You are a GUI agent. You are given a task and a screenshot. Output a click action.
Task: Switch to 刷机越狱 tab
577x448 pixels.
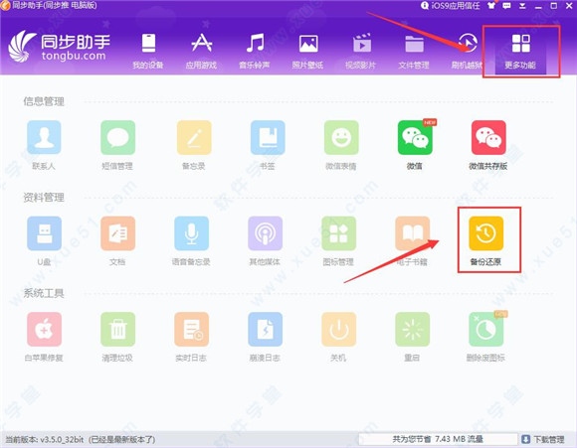pyautogui.click(x=467, y=51)
